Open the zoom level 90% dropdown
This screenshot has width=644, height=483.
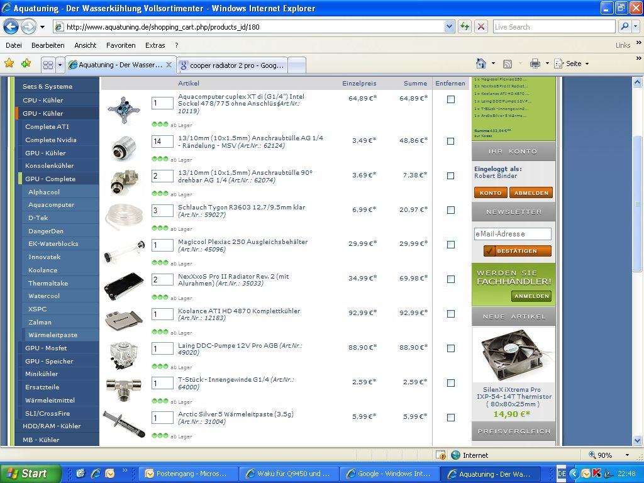(627, 455)
